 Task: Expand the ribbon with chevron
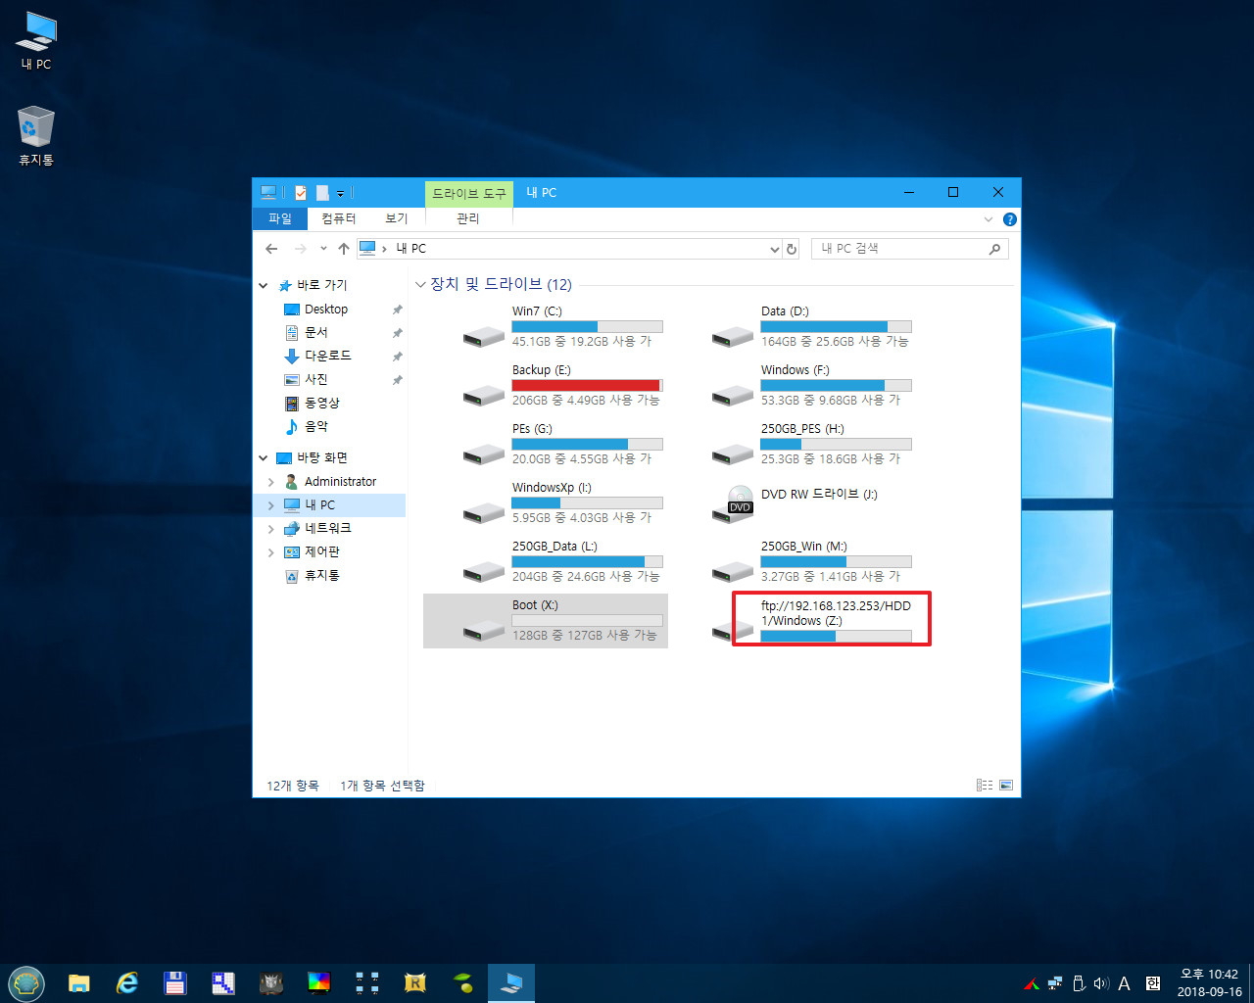pos(989,219)
